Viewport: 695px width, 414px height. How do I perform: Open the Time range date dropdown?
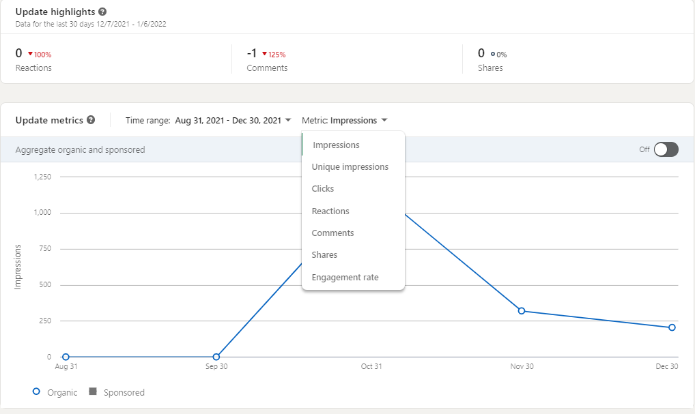(233, 121)
